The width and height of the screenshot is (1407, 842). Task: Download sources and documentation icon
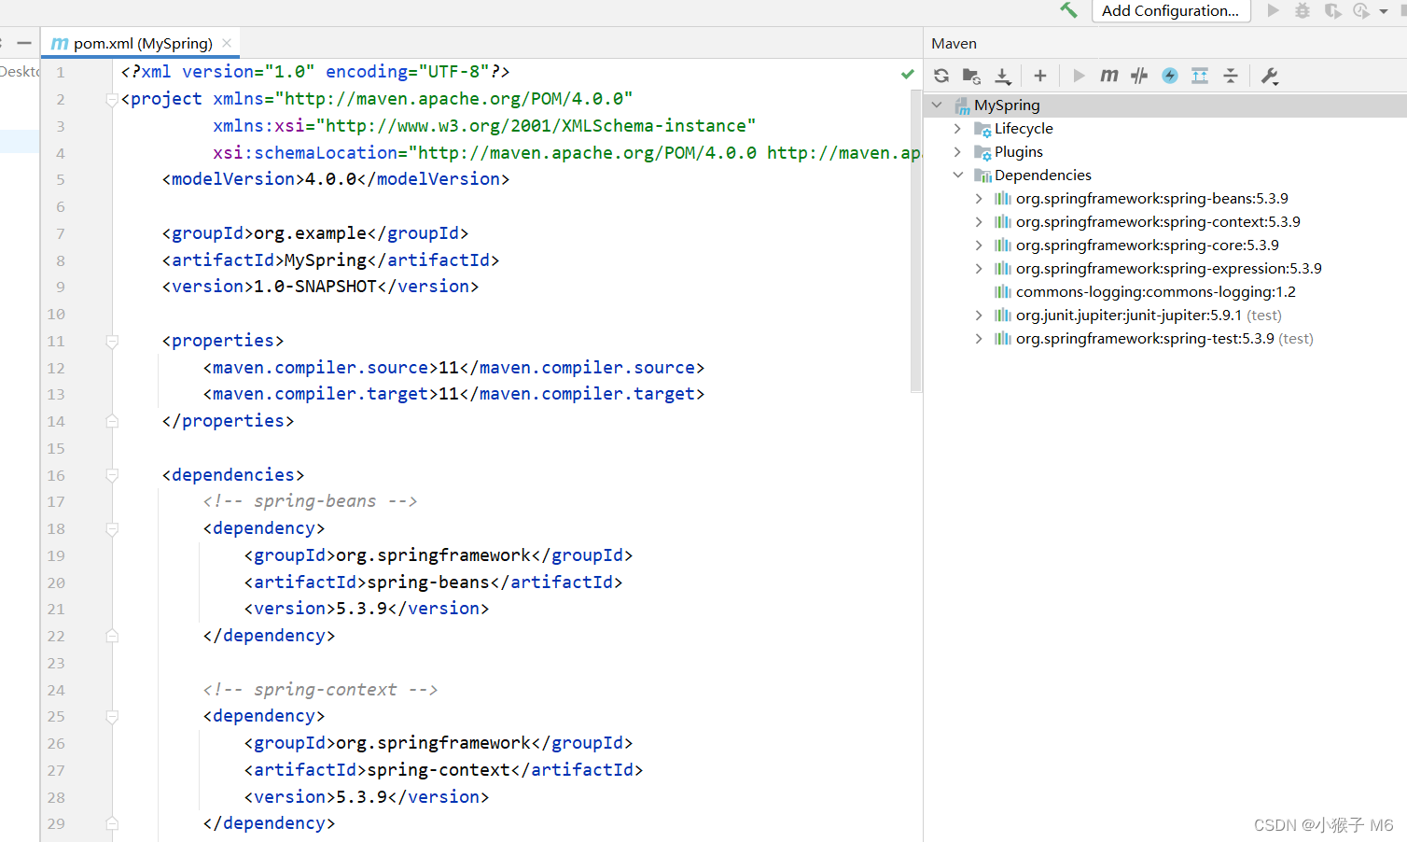click(x=1002, y=76)
